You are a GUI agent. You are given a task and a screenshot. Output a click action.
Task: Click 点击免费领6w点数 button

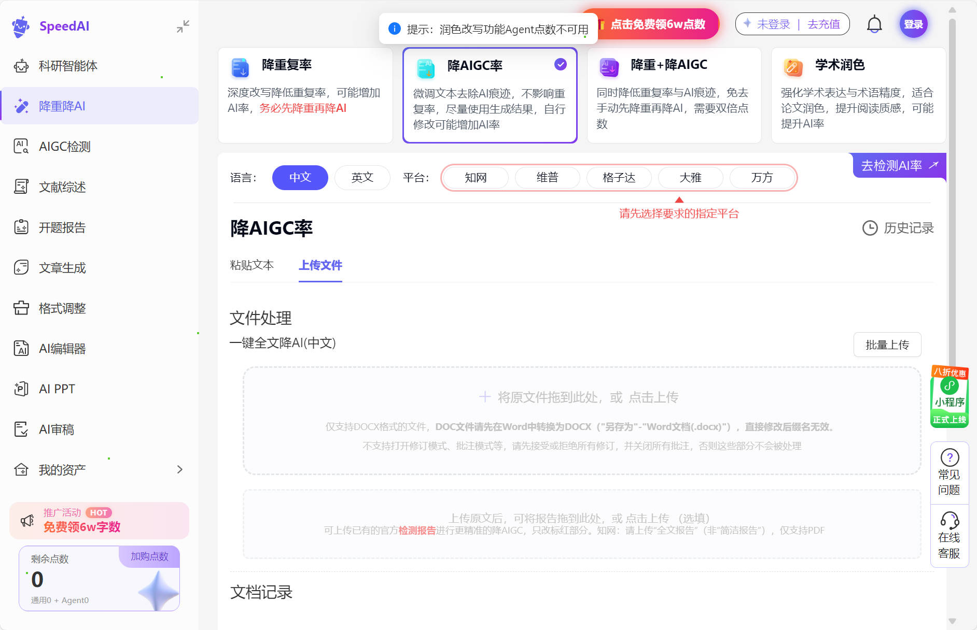tap(658, 24)
